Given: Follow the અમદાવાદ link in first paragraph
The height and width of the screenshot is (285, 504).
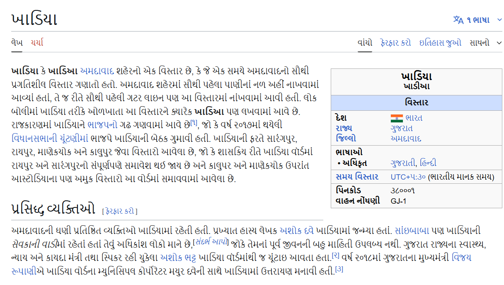Looking at the screenshot, I should [x=97, y=71].
